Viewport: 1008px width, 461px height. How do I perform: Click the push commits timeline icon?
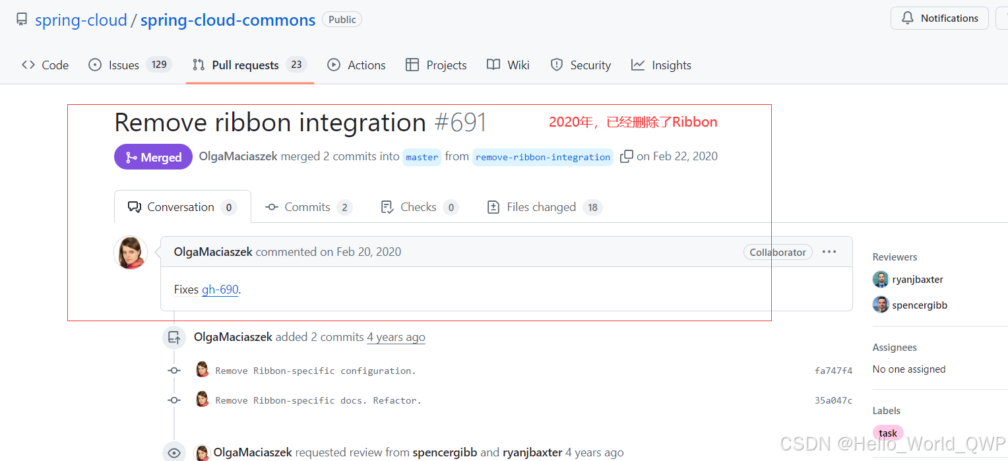[174, 337]
